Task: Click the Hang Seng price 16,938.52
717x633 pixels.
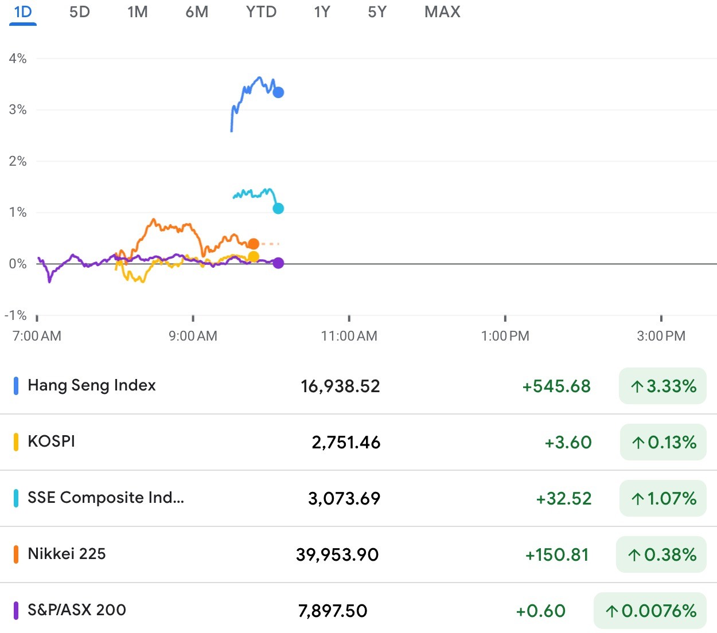Action: tap(340, 386)
